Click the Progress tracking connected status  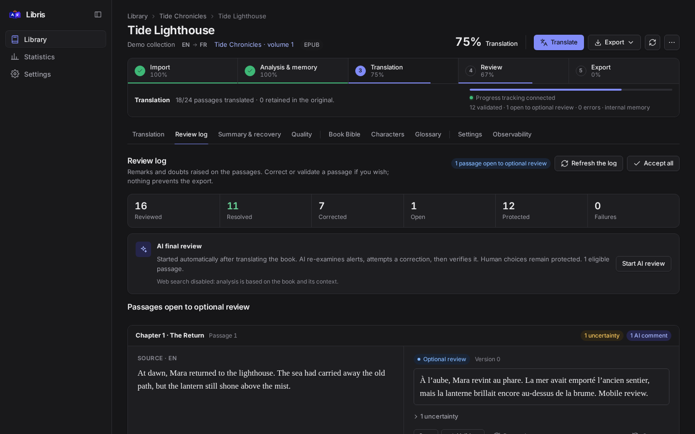(x=513, y=98)
